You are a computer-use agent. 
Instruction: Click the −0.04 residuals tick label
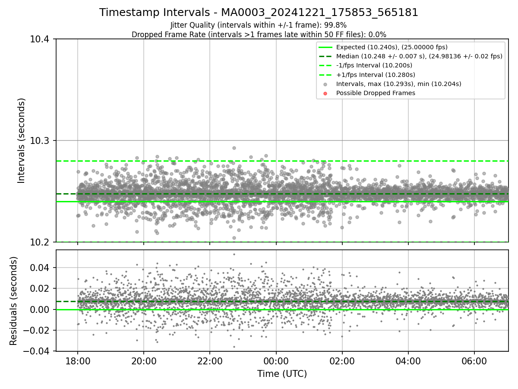tap(37, 351)
